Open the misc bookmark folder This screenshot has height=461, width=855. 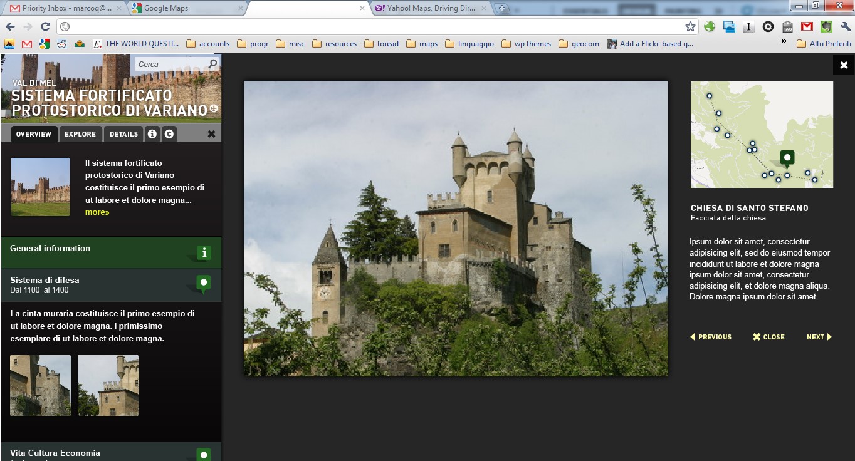coord(290,44)
